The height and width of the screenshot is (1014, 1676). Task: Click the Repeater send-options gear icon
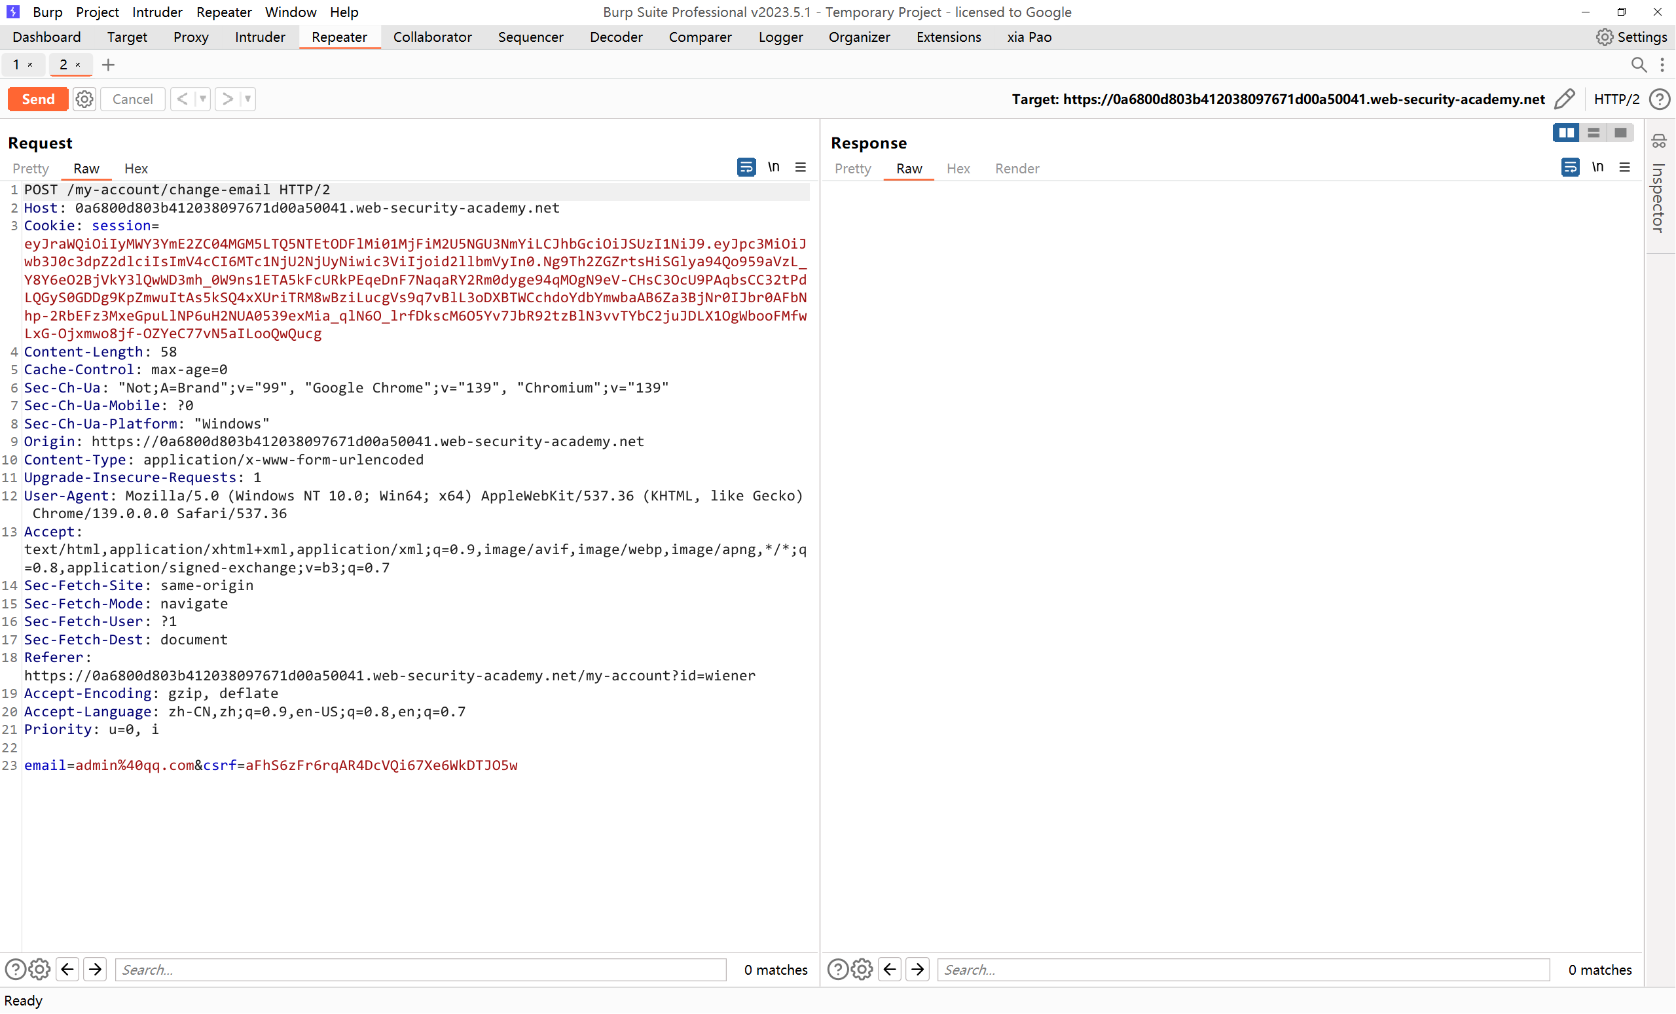pyautogui.click(x=84, y=99)
